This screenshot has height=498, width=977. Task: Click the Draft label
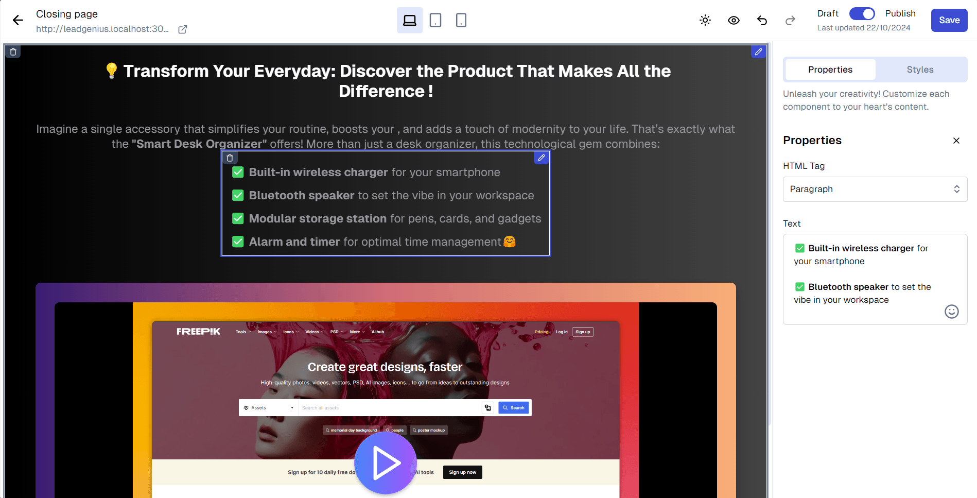[x=828, y=13]
